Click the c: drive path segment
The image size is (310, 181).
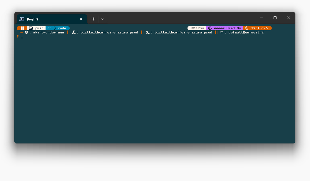[x=50, y=28]
